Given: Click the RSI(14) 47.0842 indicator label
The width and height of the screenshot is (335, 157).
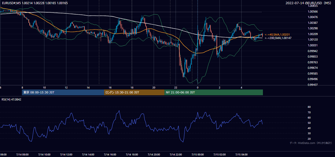Looking at the screenshot, I should point(12,99).
